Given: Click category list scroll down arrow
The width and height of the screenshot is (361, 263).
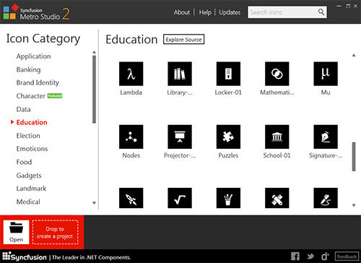Looking at the screenshot, I should pos(94,203).
